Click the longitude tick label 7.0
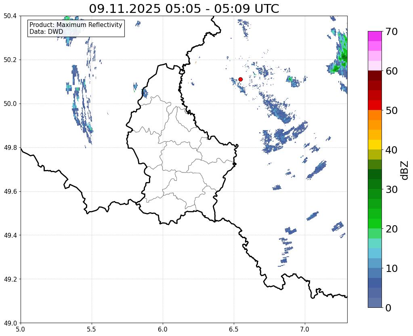 (x=305, y=330)
